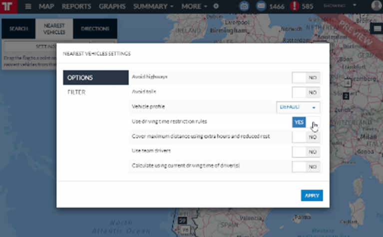Switch to the DIRECTIONS tab
Image resolution: width=383 pixels, height=237 pixels.
click(x=95, y=29)
